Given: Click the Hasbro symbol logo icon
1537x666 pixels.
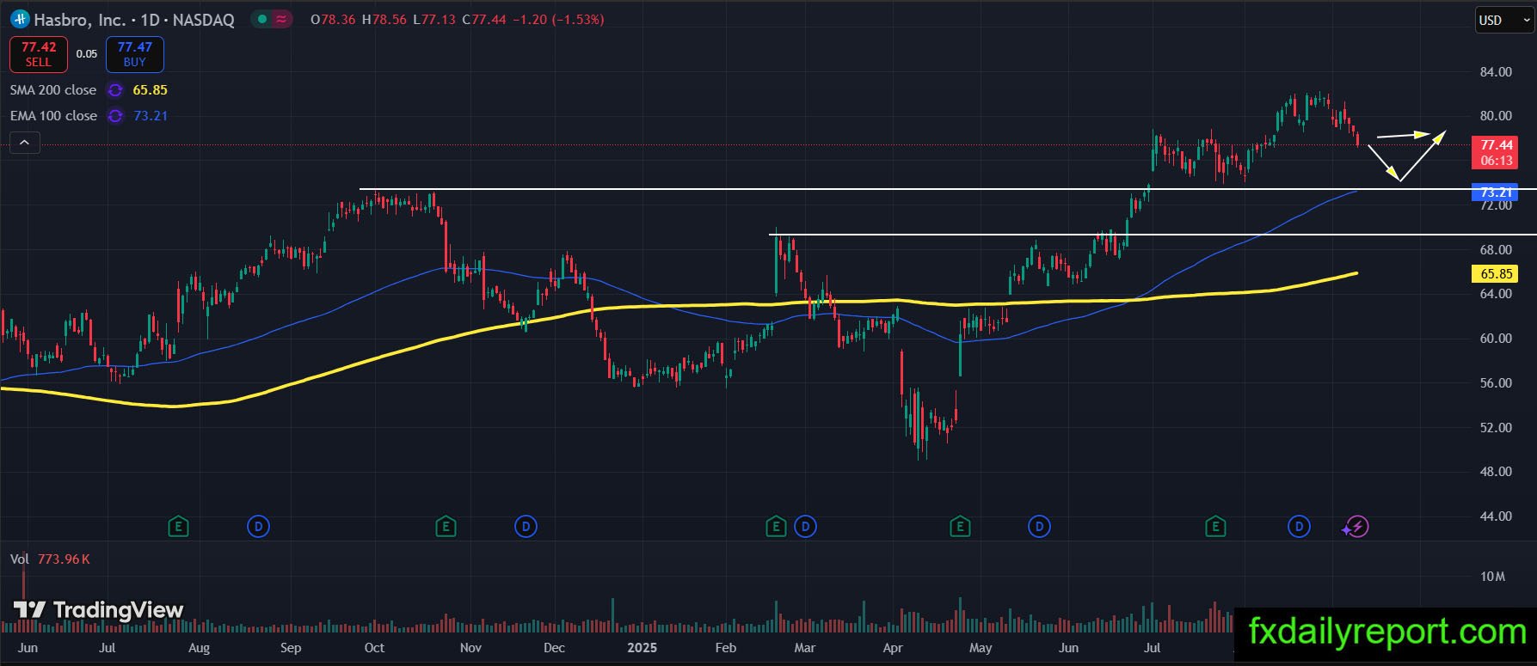Looking at the screenshot, I should [20, 19].
